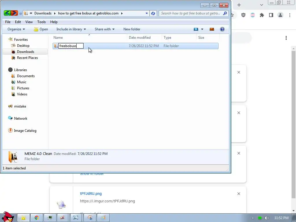Open the view options dropdown arrow
Screen dimensions: 296x222
(202, 29)
